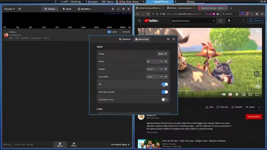
Task: Open the Presets dropdown in EasyEffects
Action: point(10,9)
